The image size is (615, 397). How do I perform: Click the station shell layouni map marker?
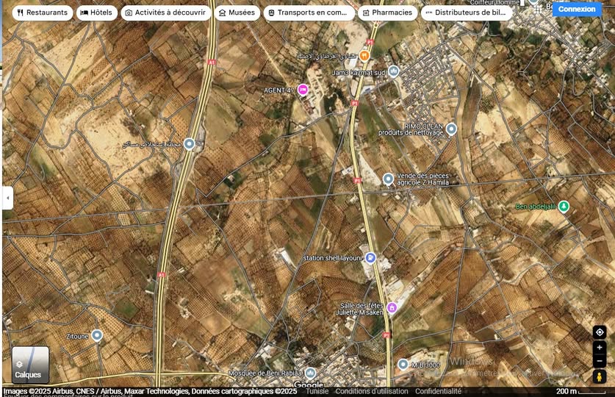[x=370, y=258]
